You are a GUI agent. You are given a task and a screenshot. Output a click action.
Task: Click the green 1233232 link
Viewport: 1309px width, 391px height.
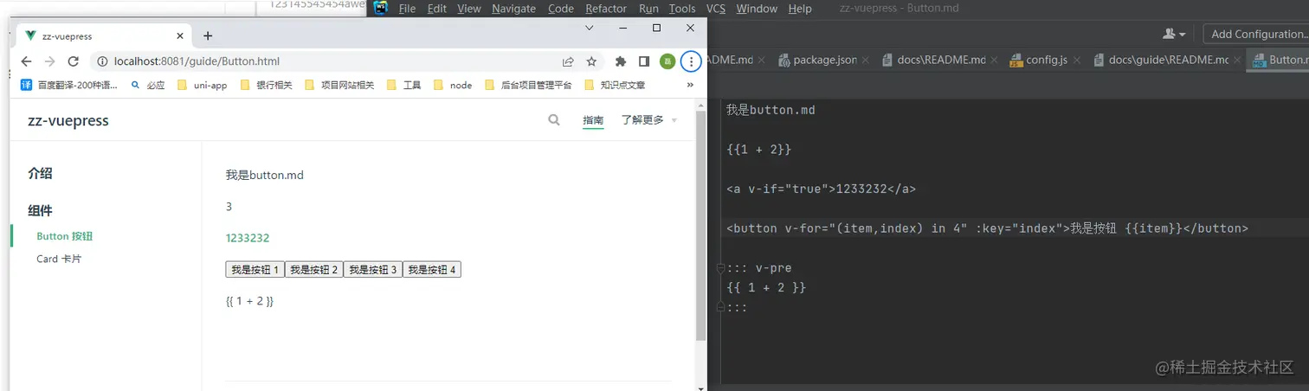[x=248, y=238]
